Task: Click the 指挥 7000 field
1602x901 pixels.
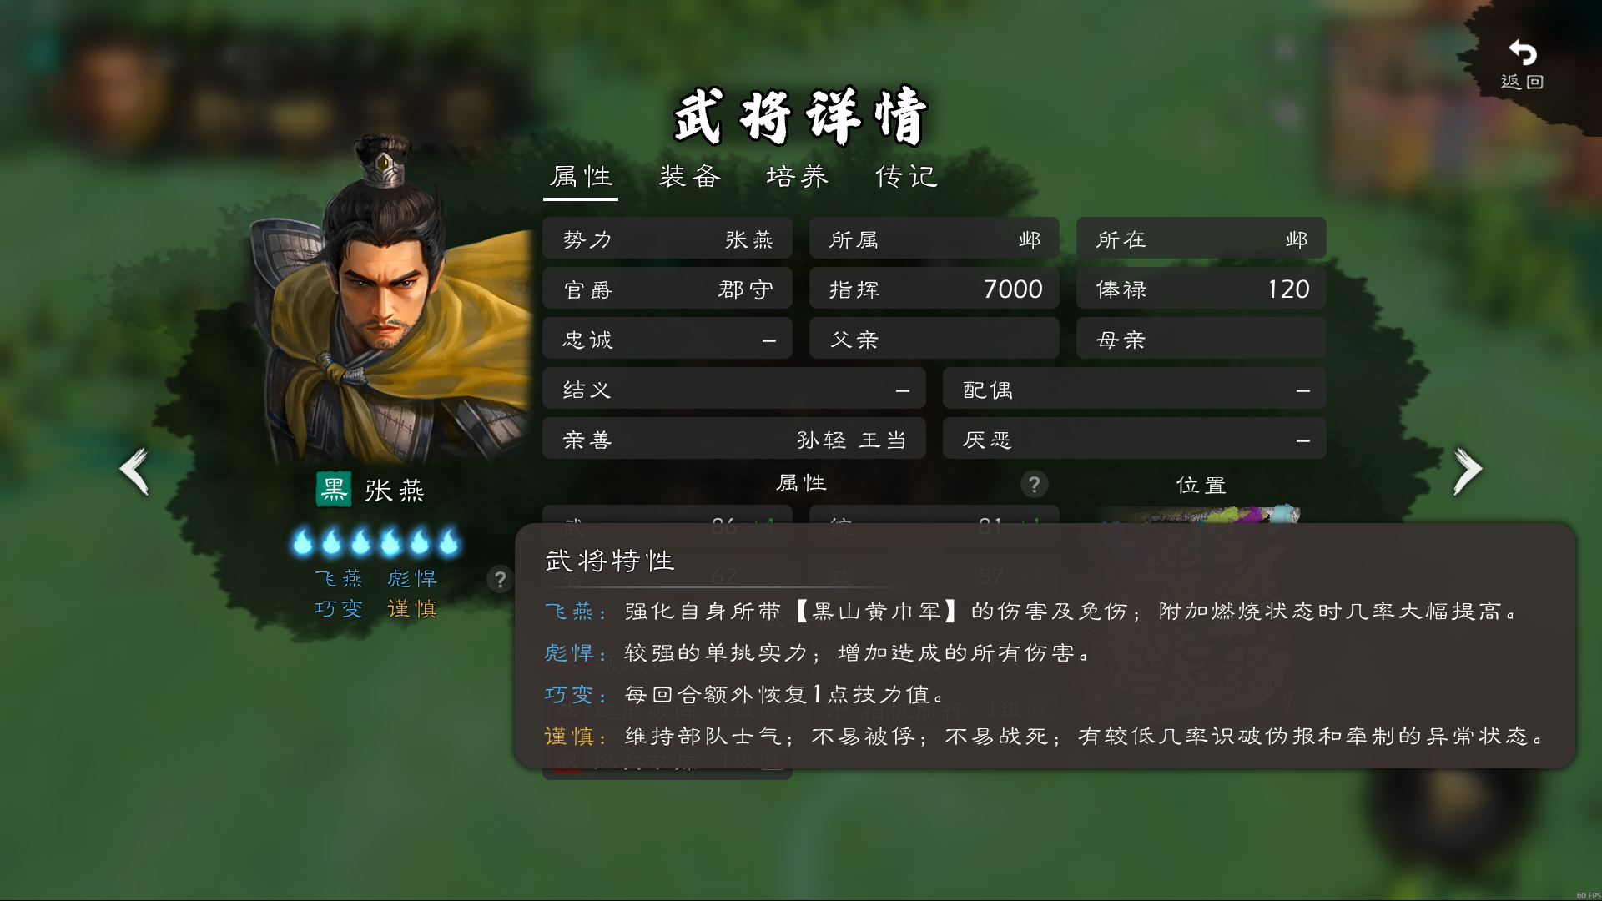Action: pyautogui.click(x=934, y=289)
